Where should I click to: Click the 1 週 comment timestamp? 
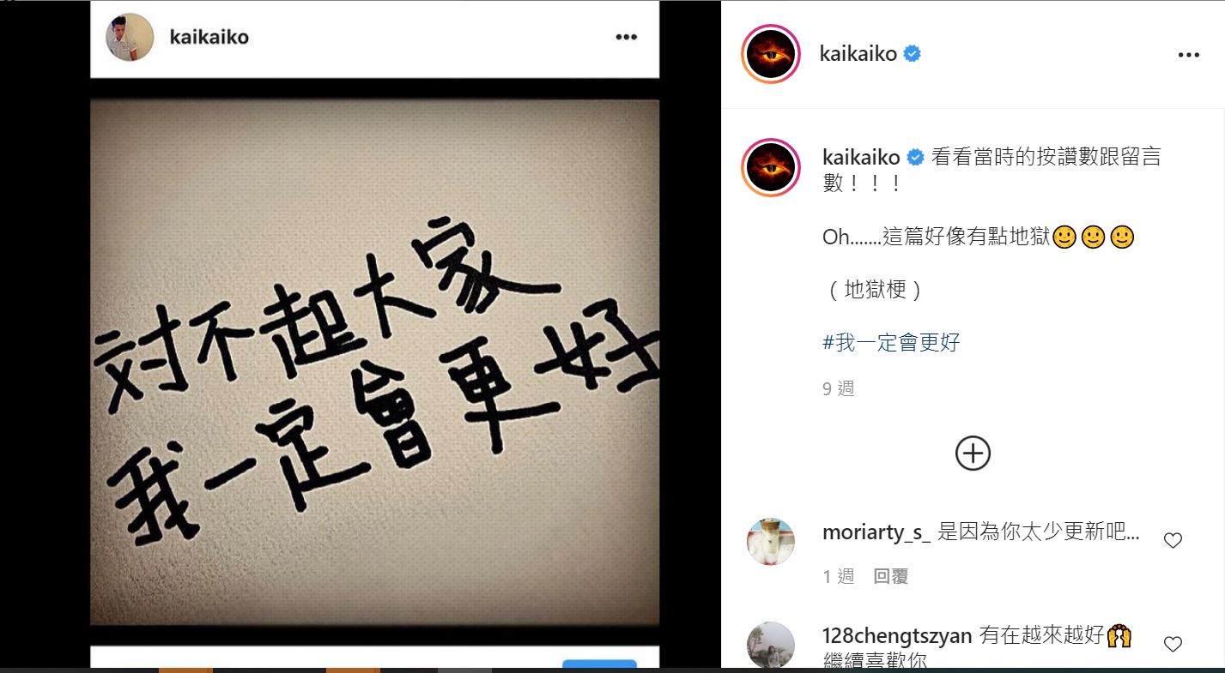839,577
